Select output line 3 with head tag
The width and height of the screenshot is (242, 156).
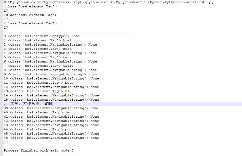[38, 49]
